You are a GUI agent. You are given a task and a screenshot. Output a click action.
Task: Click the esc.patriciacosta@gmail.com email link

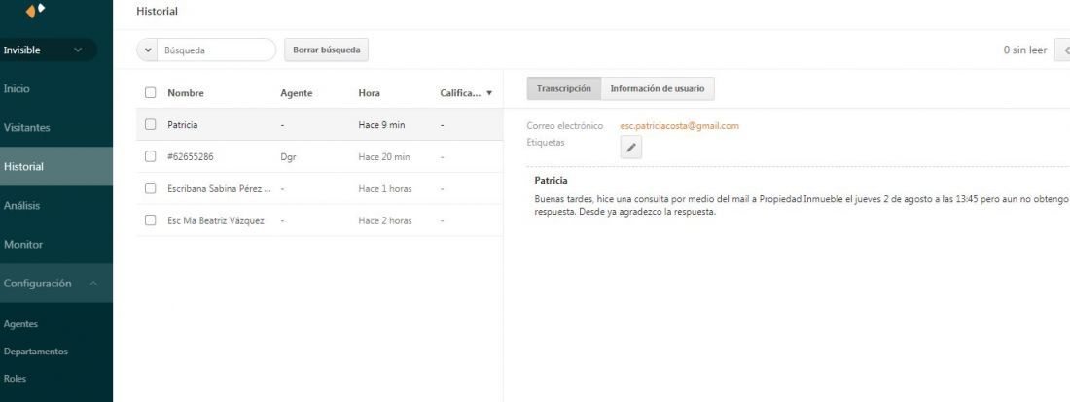(679, 126)
